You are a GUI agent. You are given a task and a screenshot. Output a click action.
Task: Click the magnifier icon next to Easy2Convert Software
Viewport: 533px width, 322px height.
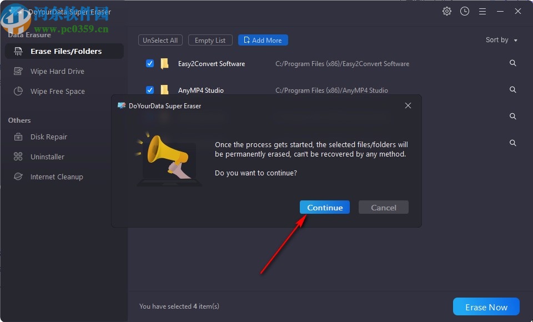(512, 63)
